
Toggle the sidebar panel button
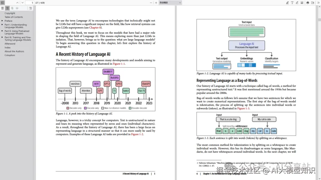pos(2,3)
